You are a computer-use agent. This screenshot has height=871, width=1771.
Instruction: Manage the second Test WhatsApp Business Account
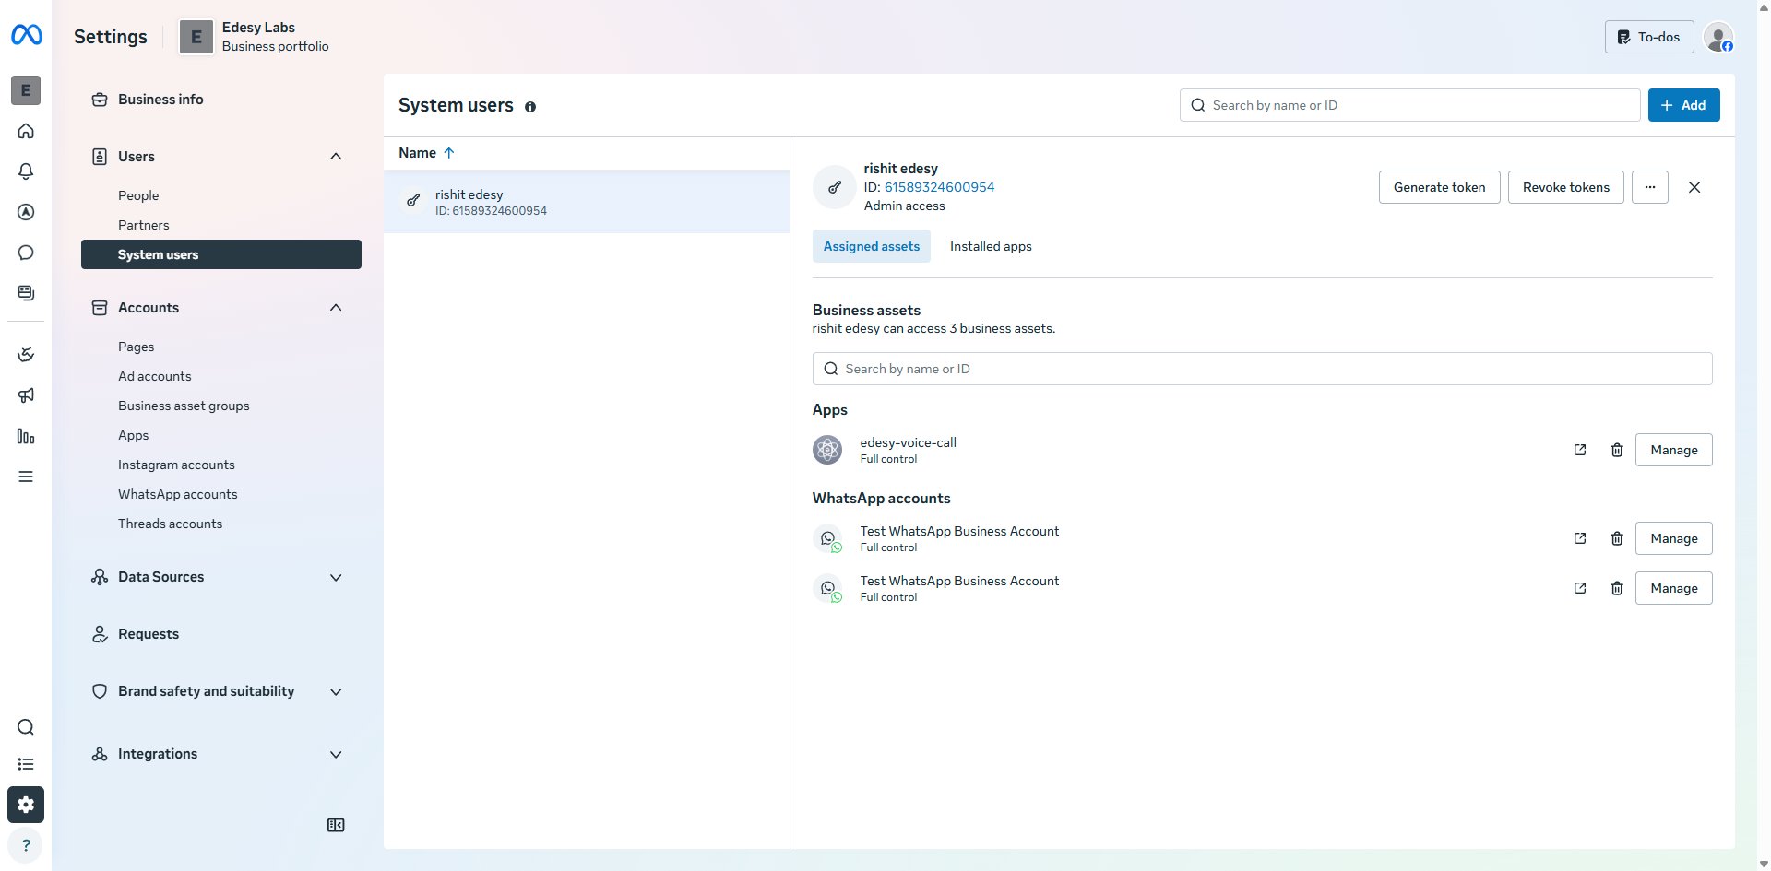coord(1673,588)
